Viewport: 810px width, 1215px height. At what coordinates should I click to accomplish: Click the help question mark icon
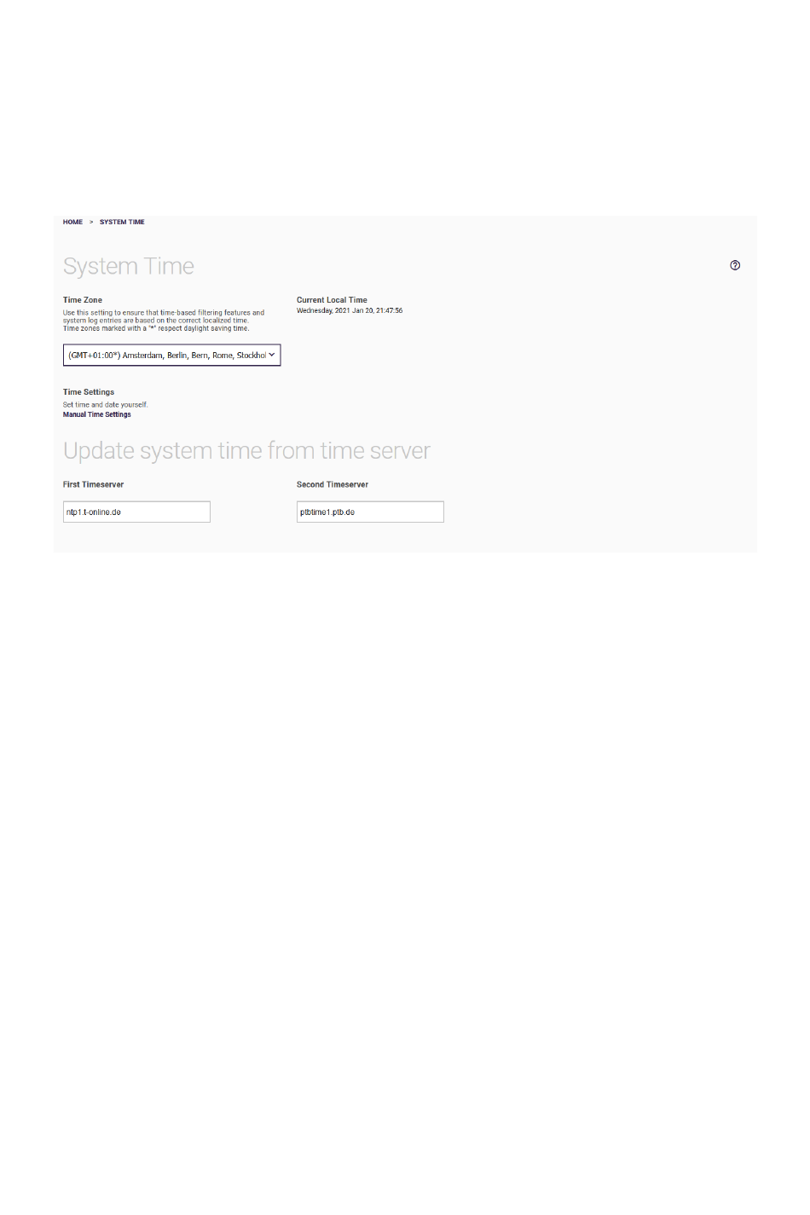tap(735, 265)
